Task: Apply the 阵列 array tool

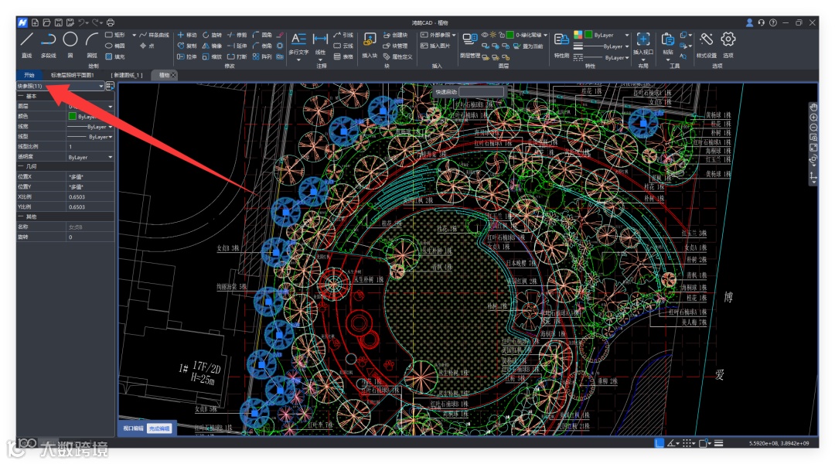Action: [x=263, y=56]
